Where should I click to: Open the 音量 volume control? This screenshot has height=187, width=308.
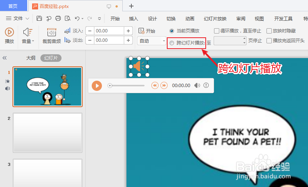28,35
